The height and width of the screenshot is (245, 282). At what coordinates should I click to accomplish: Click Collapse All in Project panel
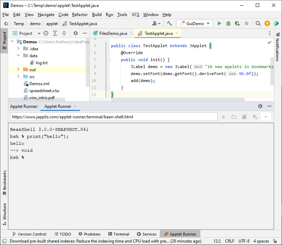[64, 34]
